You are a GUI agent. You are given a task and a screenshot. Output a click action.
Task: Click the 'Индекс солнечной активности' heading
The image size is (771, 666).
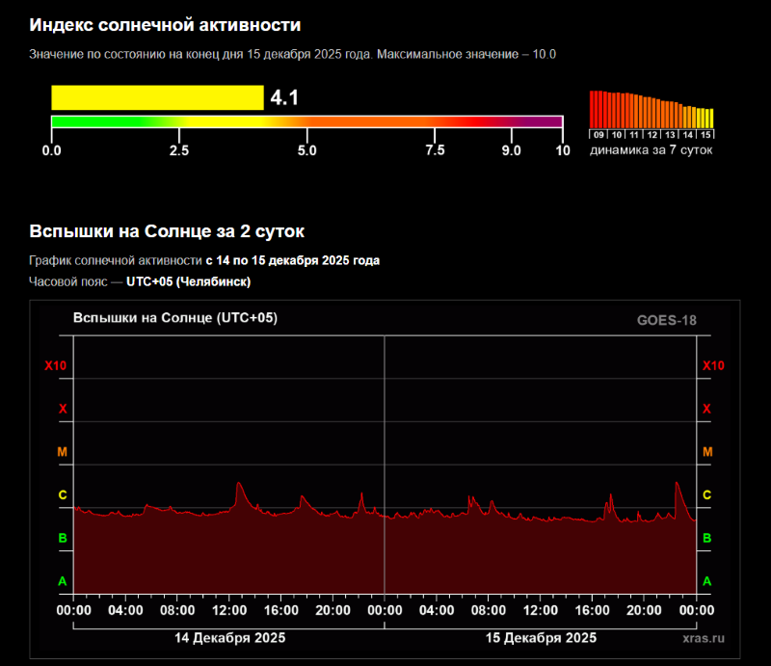point(165,25)
